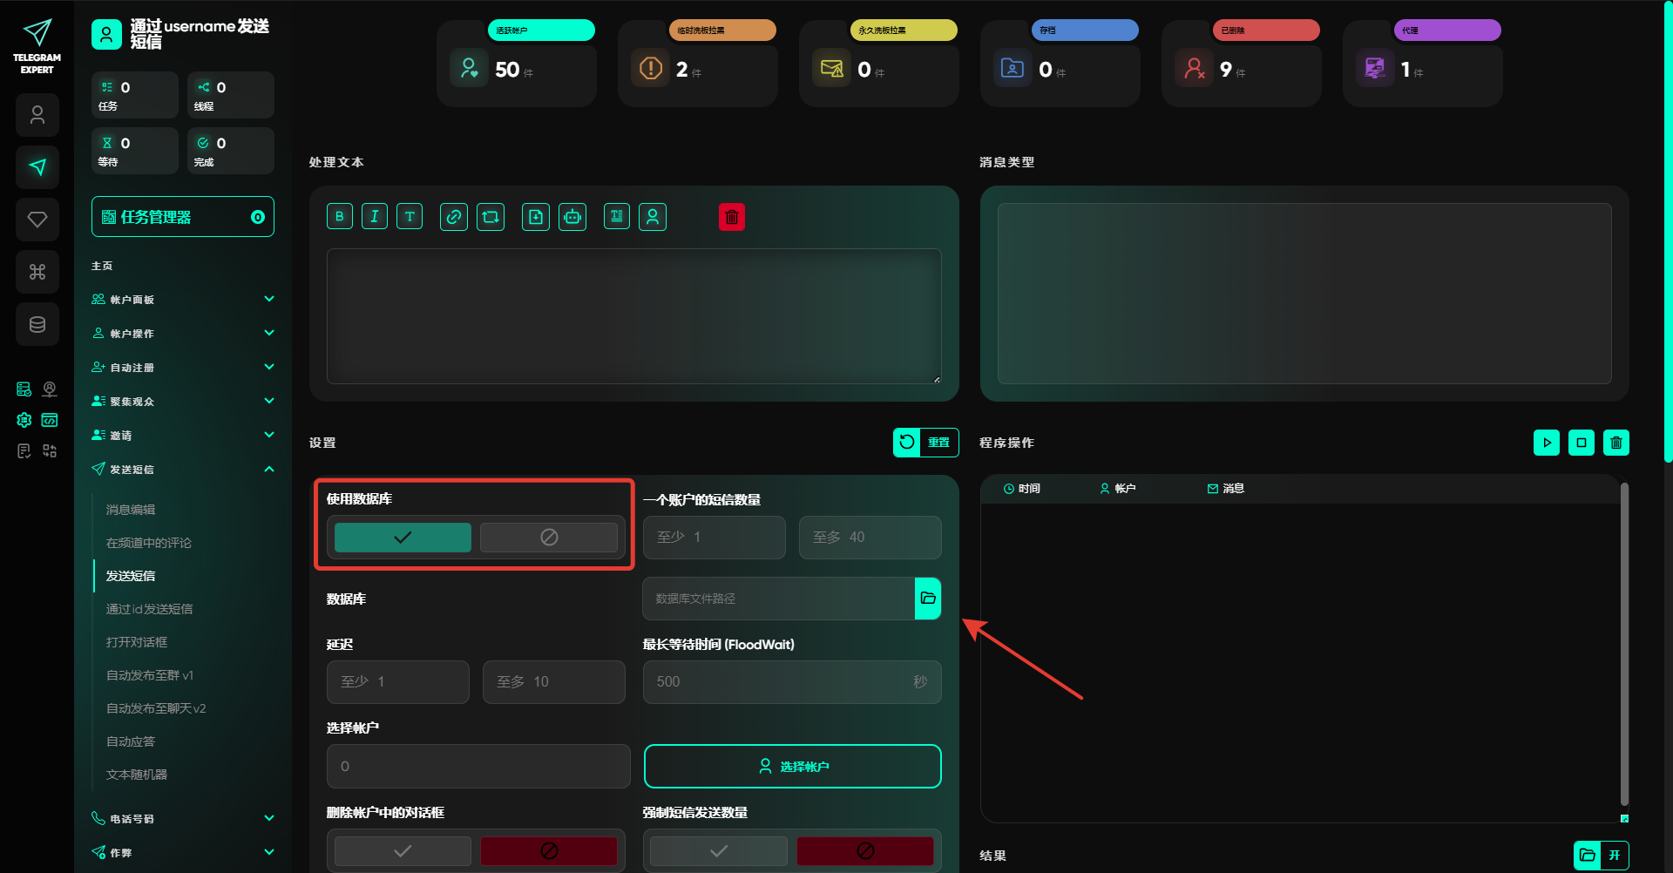
Task: Enable 使用数据库 with the checkmark toggle
Action: tap(403, 538)
